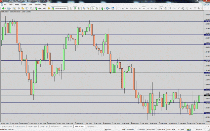This screenshot has width=210, height=131.
Task: Select the Fibonacci retracement tool
Action: tap(187, 8)
